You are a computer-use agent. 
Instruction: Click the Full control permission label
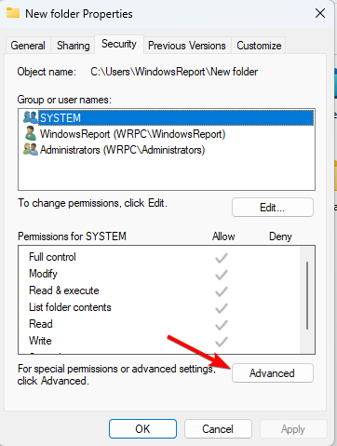(x=52, y=257)
